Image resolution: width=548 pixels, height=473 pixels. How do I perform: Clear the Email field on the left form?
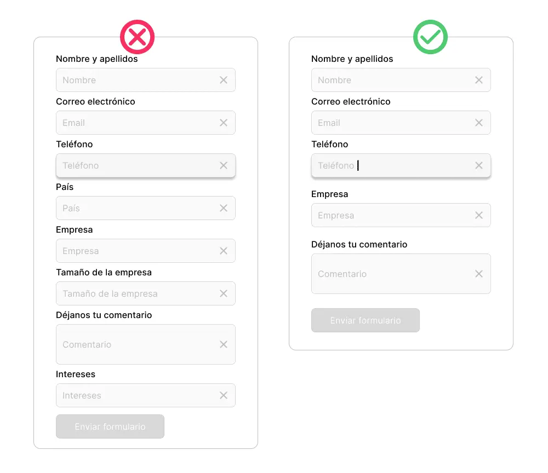click(x=224, y=123)
